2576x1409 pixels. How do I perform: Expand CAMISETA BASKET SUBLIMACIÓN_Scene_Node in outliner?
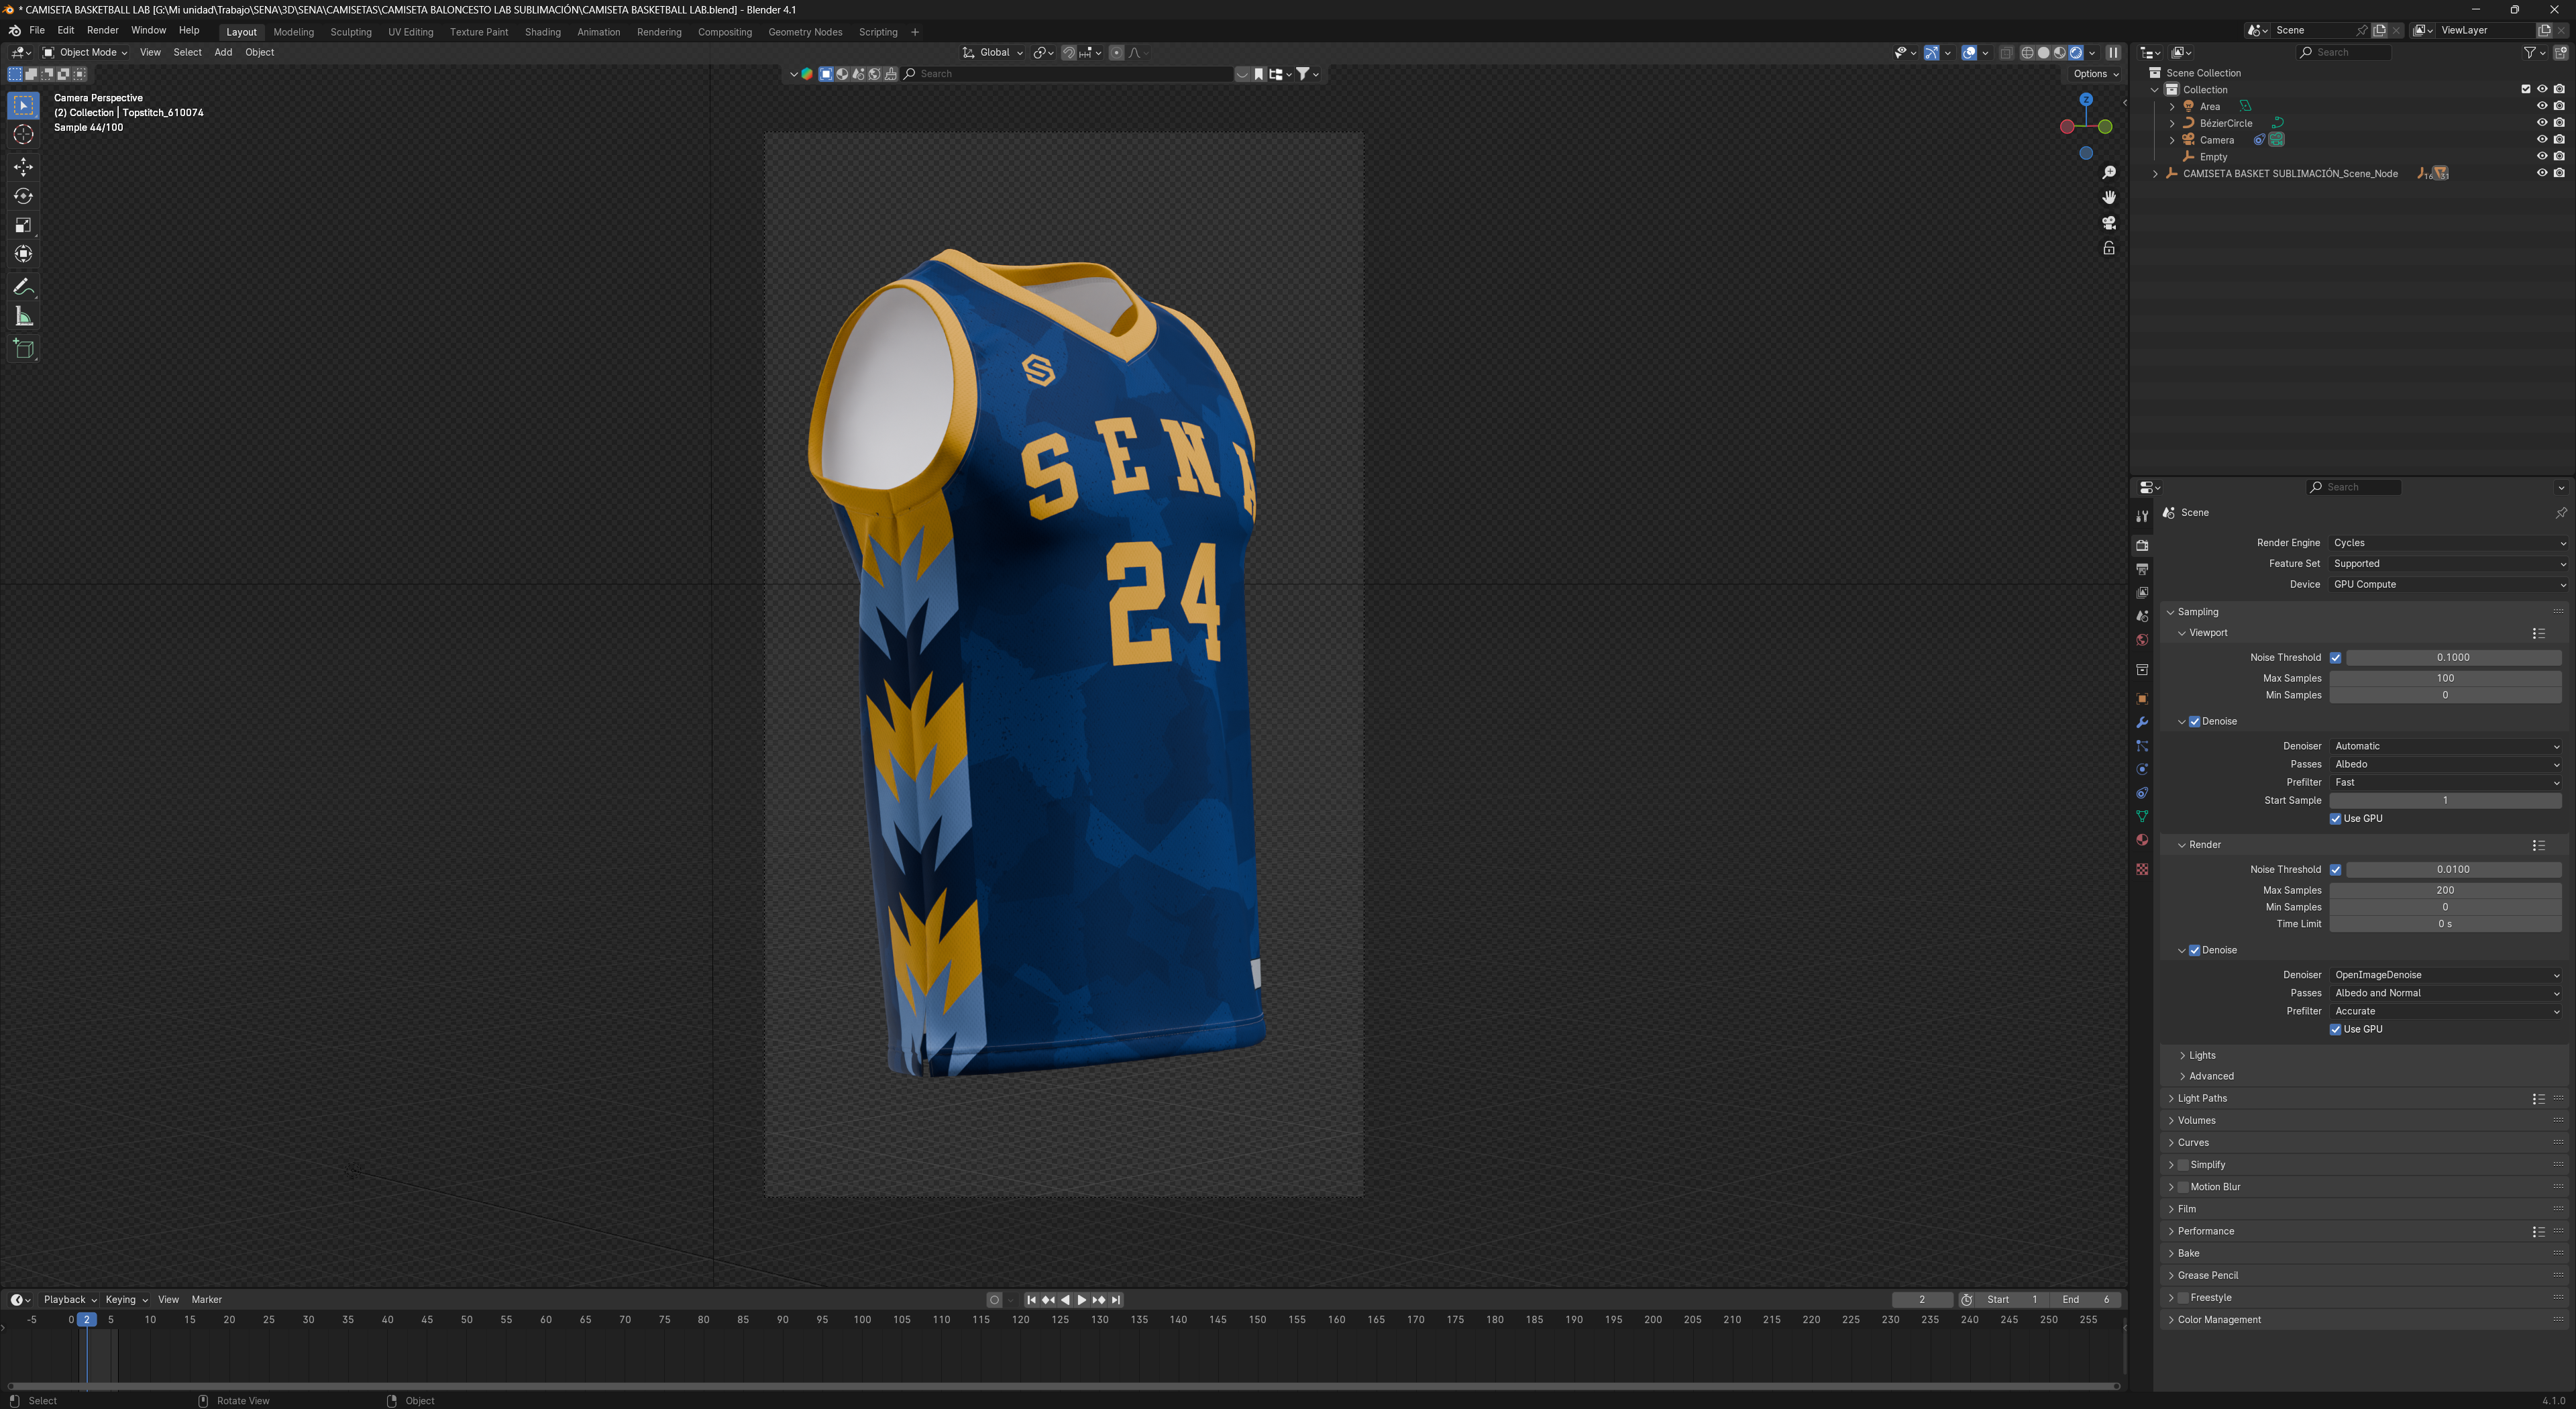[2155, 174]
